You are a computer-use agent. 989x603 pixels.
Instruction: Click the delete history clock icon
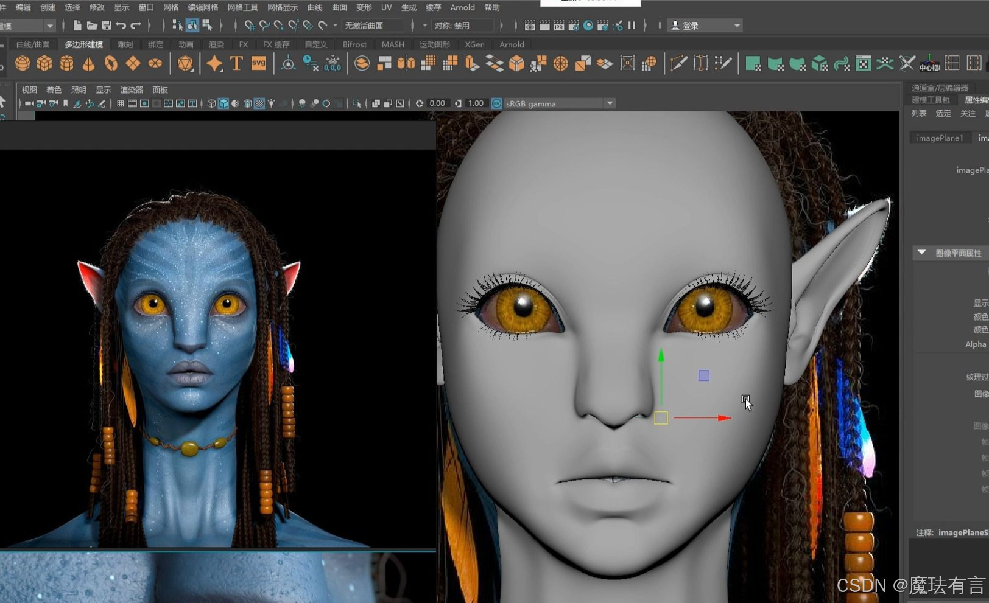[x=310, y=63]
